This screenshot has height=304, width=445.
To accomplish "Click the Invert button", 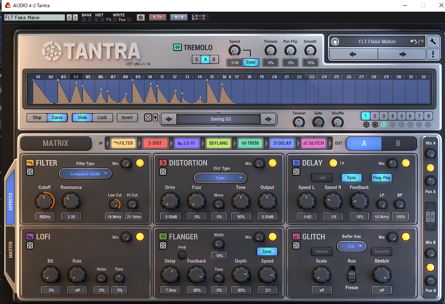I will pos(127,118).
